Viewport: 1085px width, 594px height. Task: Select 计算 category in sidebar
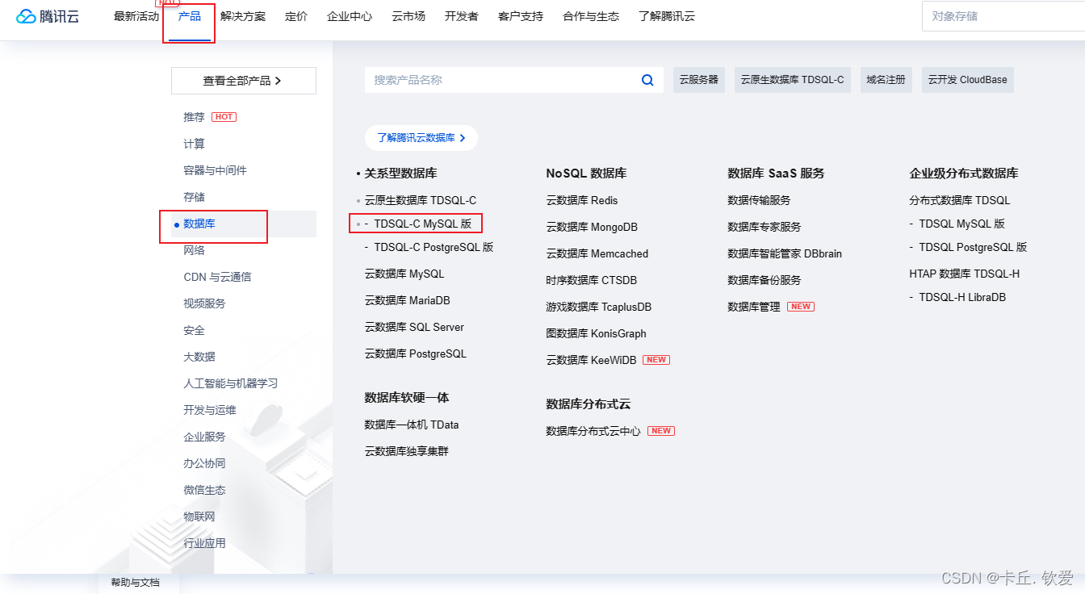tap(194, 144)
